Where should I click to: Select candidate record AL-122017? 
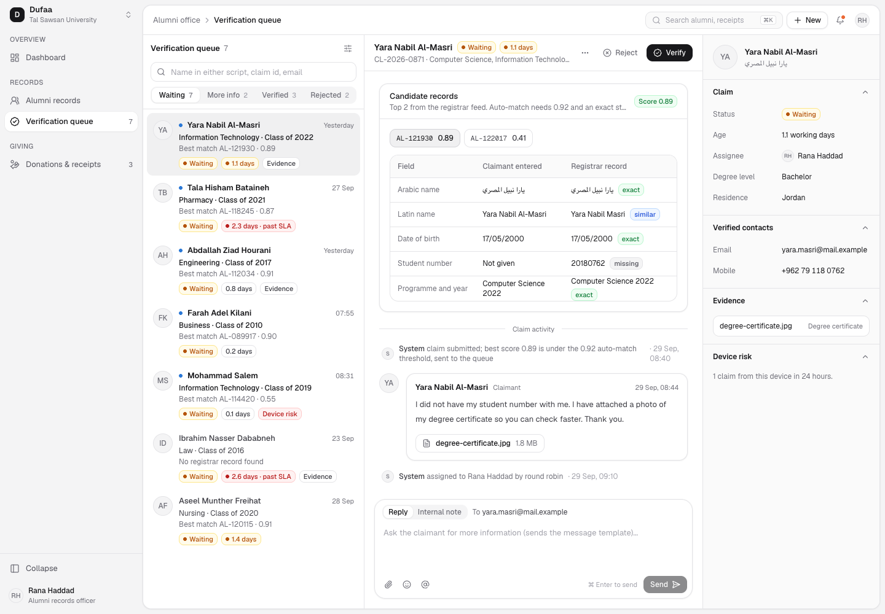click(498, 138)
